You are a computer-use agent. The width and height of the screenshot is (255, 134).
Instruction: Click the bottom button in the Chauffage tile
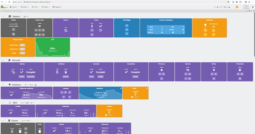[x=127, y=34]
